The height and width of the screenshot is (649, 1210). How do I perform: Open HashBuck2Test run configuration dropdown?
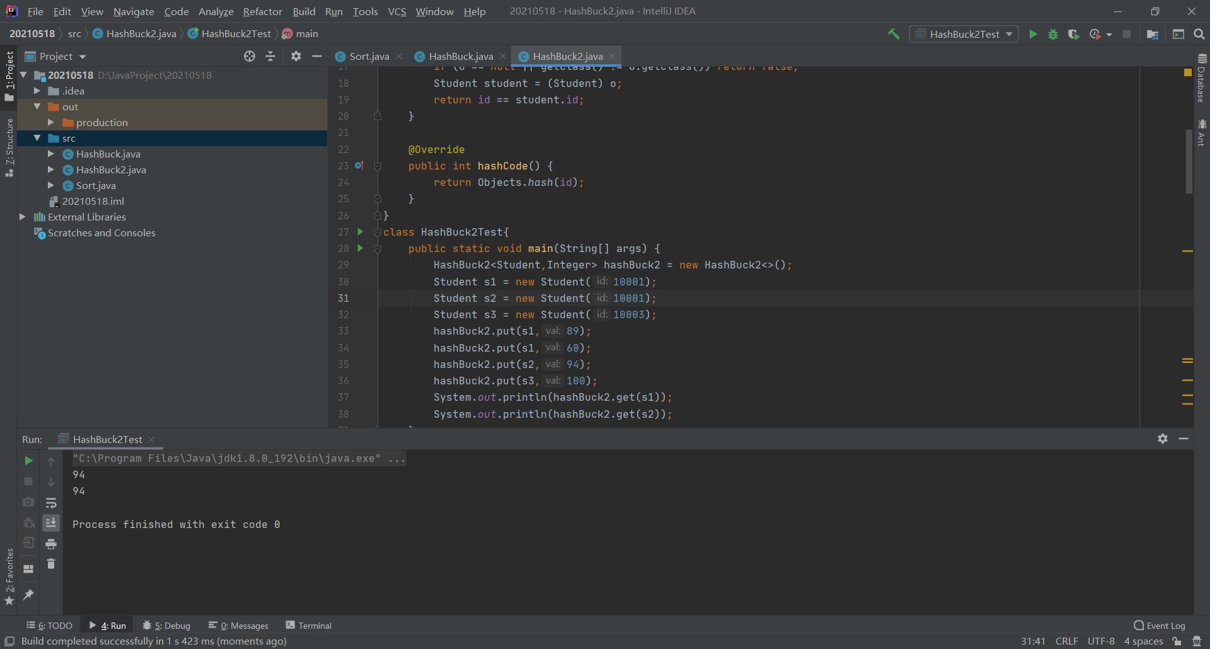pos(964,34)
